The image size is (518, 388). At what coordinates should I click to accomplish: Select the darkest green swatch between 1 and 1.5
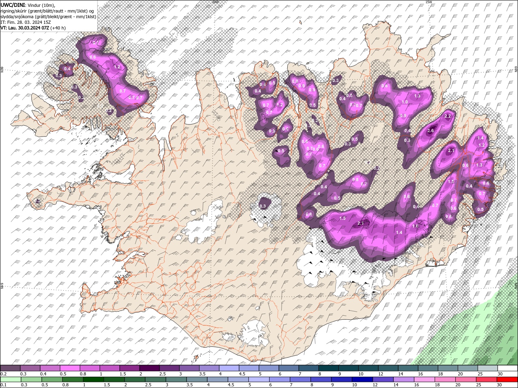tap(93, 380)
